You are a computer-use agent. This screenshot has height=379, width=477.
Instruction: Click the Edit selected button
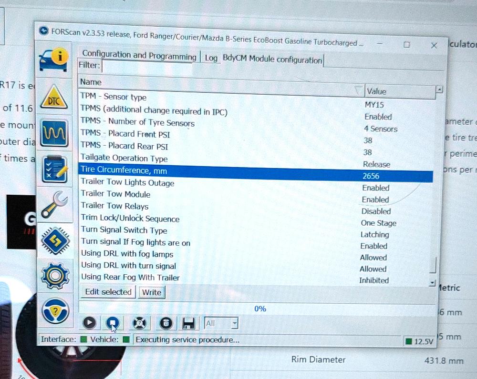click(x=108, y=292)
